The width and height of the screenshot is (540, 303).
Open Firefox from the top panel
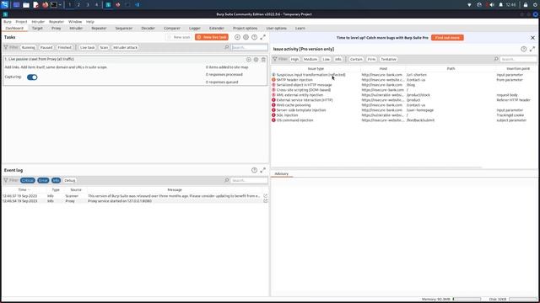point(45,5)
